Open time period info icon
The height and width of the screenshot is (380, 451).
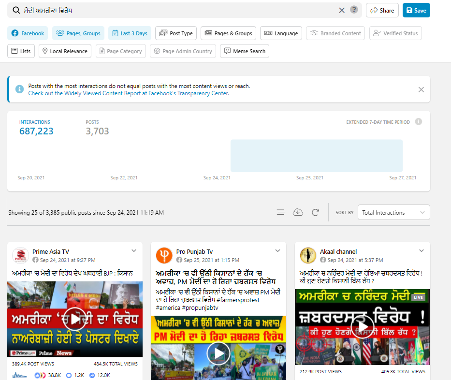coord(419,122)
